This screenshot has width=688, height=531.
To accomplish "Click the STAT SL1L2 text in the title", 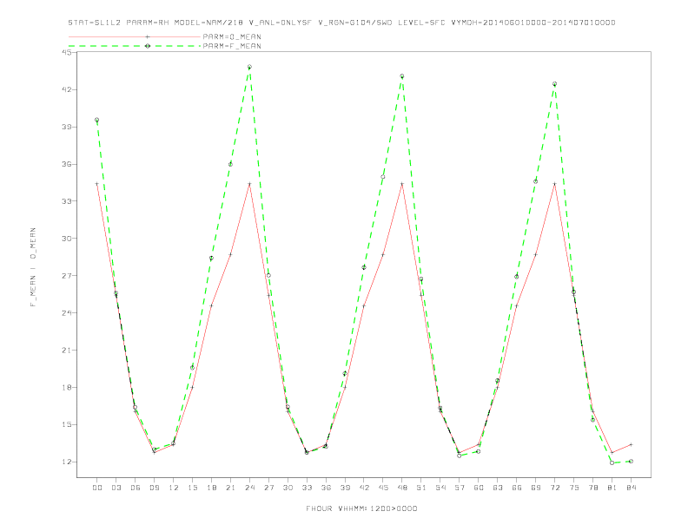I will click(x=95, y=23).
